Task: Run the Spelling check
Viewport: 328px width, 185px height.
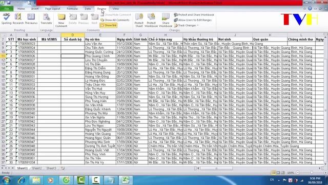Action: tap(6, 18)
